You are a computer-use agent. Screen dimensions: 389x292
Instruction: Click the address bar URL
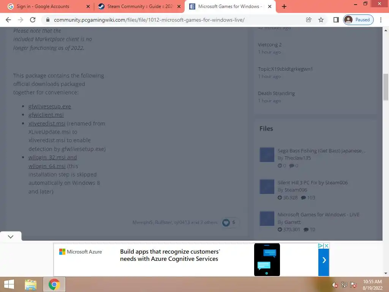149,20
